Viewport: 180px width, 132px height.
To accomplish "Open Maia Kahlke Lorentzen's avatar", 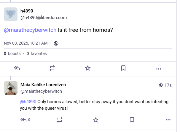I will pos(11,88).
